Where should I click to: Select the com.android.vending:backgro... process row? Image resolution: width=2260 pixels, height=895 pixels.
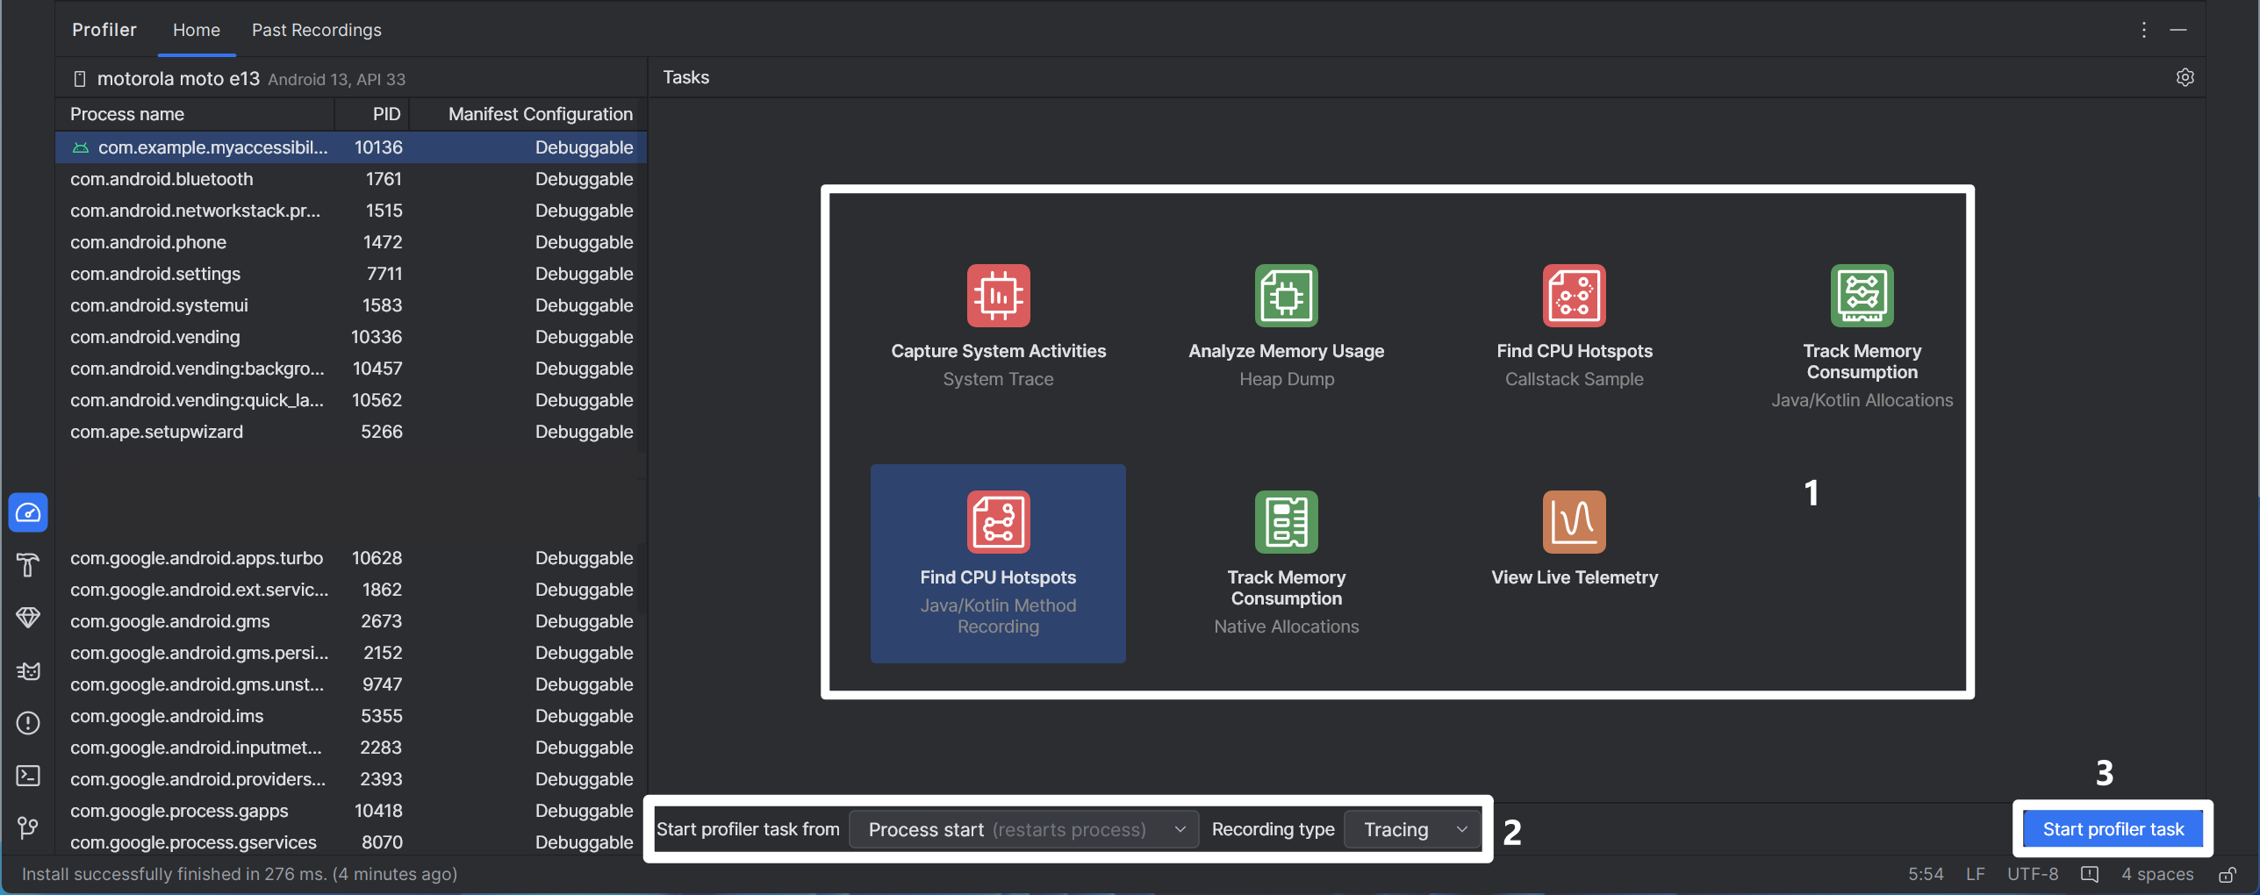tap(351, 369)
